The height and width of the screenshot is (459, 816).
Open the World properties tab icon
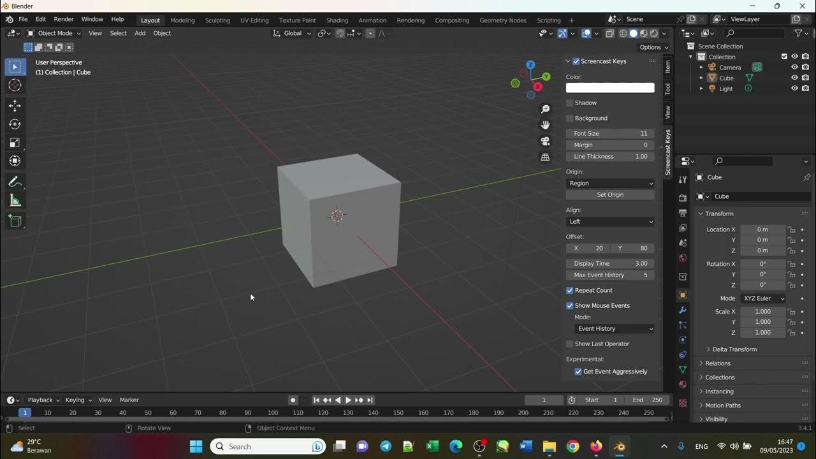[683, 258]
